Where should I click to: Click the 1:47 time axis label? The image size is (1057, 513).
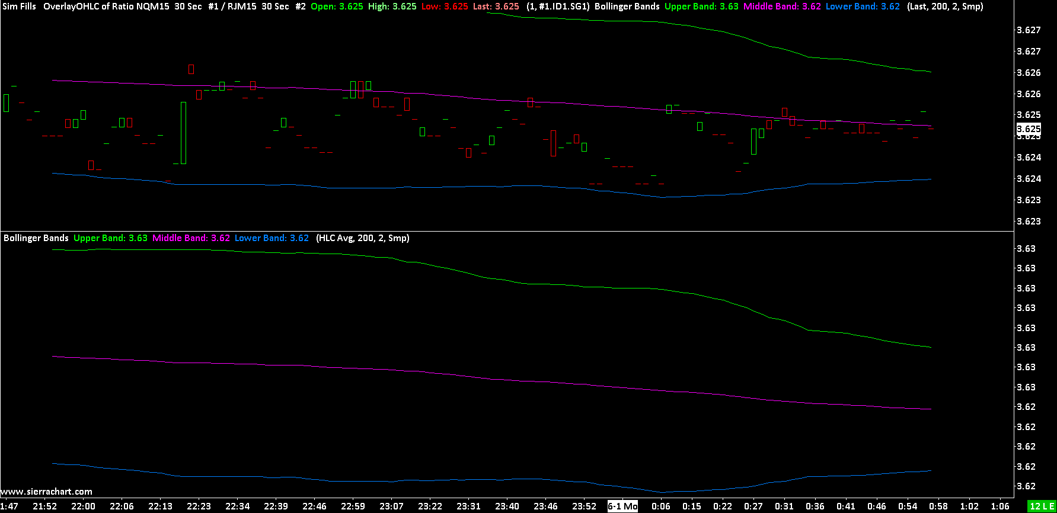9,506
